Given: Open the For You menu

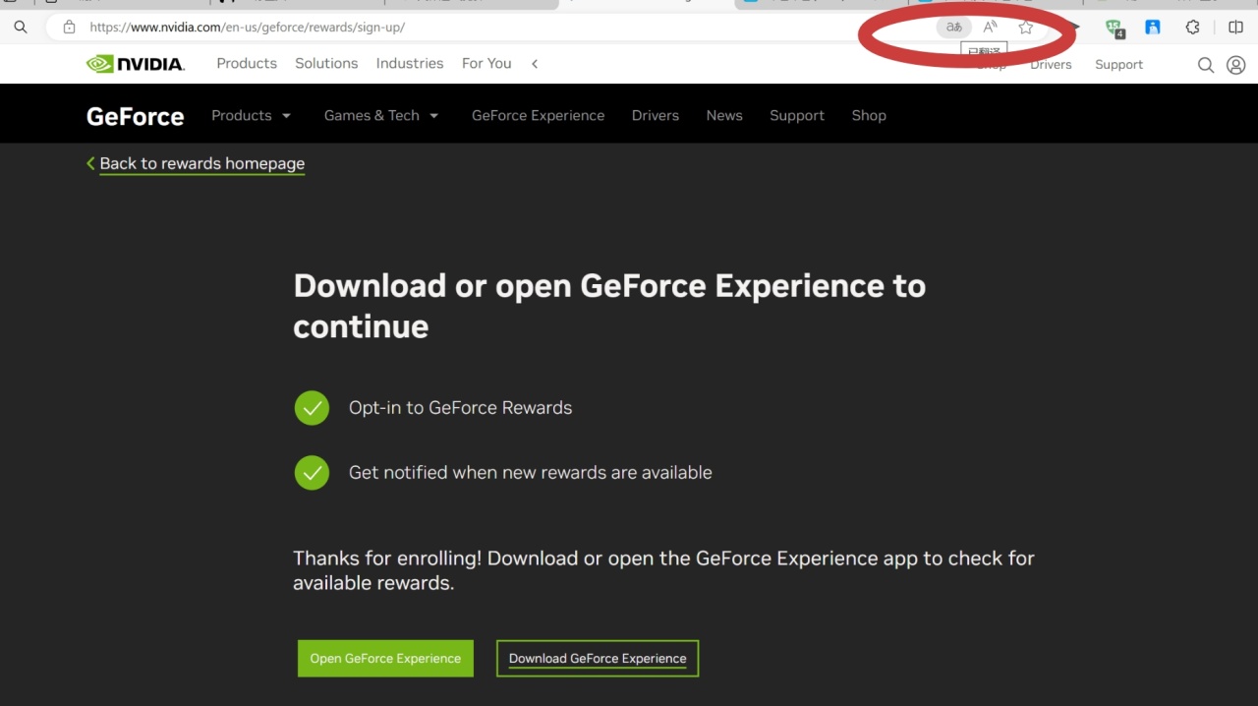Looking at the screenshot, I should coord(486,63).
